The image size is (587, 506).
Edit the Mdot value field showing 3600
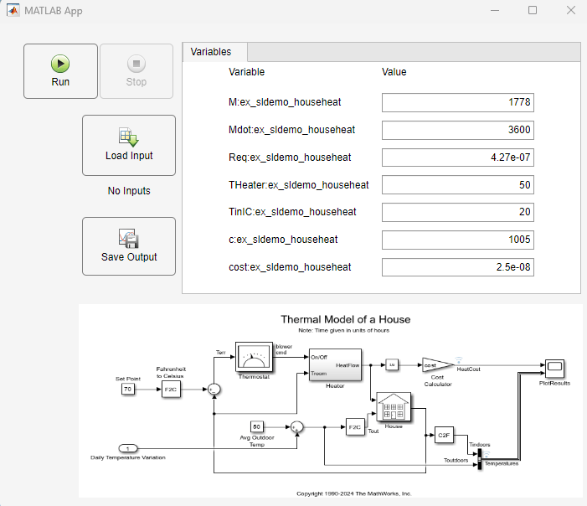(x=458, y=130)
